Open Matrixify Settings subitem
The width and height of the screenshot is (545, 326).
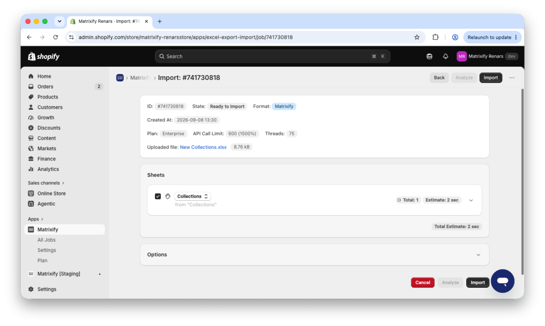pyautogui.click(x=47, y=250)
